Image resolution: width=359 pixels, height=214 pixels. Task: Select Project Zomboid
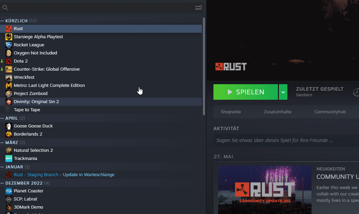click(101, 94)
